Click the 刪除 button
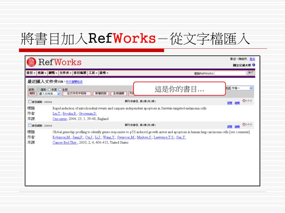Viewport: 285px width, 213px height. coord(32,94)
